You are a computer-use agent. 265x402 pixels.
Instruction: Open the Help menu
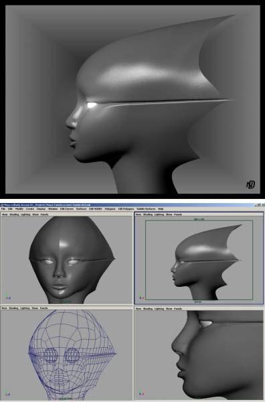point(161,209)
